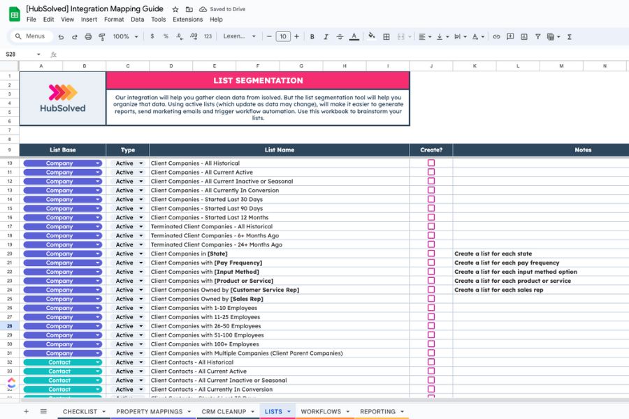Insert chart icon in toolbar
This screenshot has height=419, width=629.
coord(524,36)
